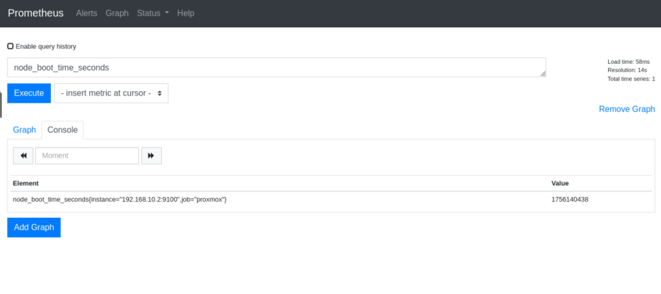
Task: Click the Resolution: 14s stat
Action: point(627,70)
